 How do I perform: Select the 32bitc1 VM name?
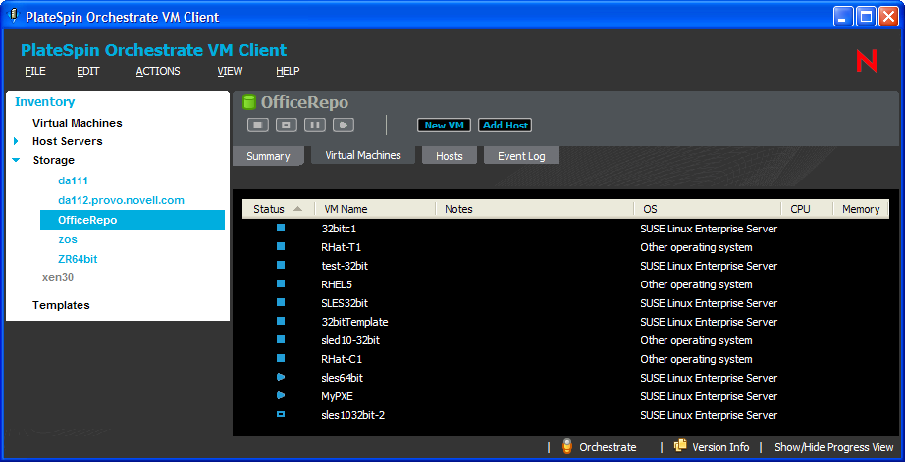coord(339,229)
